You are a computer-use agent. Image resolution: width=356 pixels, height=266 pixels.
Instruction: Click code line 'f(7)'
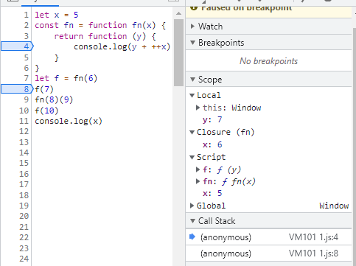[44, 89]
